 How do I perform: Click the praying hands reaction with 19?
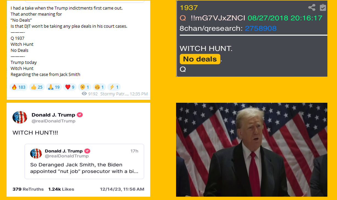(x=54, y=87)
